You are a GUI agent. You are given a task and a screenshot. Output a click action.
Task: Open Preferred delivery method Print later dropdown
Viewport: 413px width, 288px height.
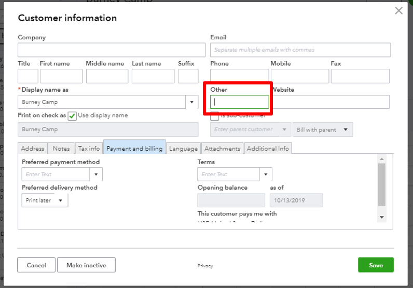(45, 200)
